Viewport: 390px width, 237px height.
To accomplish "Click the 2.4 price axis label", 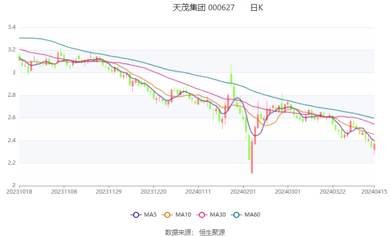I will [x=12, y=140].
